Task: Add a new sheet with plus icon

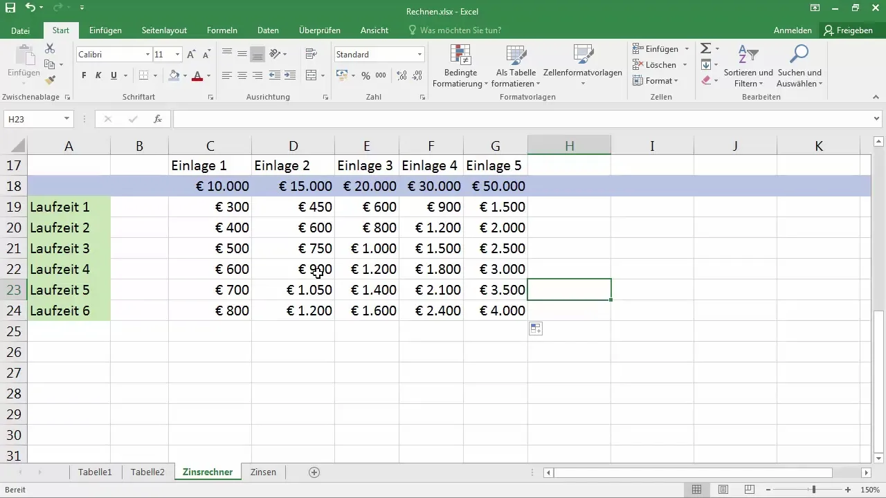Action: (x=314, y=472)
